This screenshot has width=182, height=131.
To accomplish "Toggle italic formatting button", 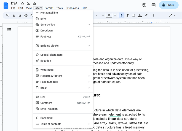I will pyautogui.click(x=127, y=15).
